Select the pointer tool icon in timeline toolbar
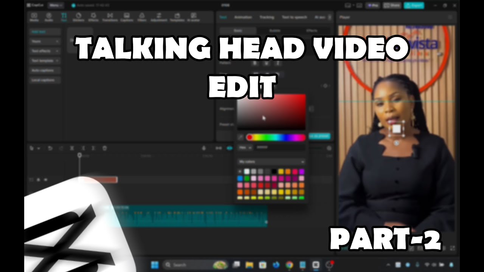This screenshot has height=272, width=484. click(x=32, y=148)
